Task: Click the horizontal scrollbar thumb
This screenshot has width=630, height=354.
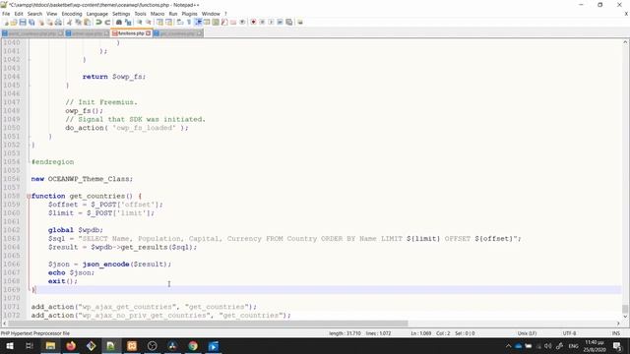Action: [208, 324]
